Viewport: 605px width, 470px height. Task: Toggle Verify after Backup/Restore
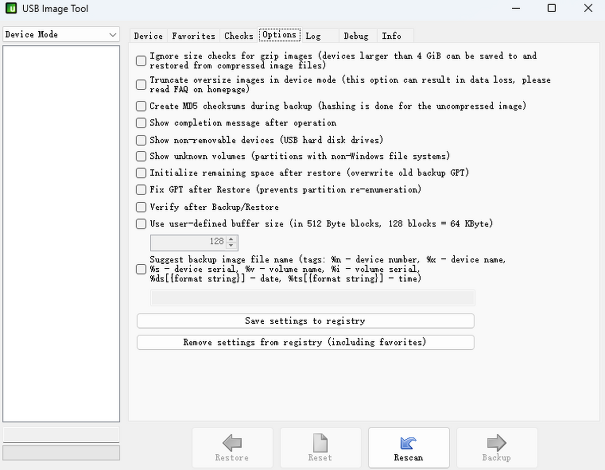pos(141,207)
